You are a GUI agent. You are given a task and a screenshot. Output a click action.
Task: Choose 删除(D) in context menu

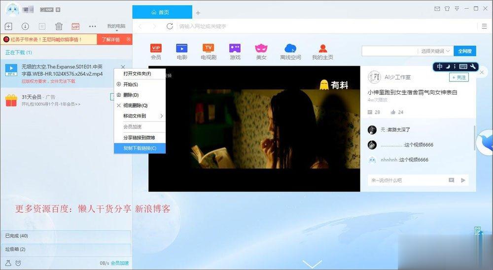click(x=140, y=95)
